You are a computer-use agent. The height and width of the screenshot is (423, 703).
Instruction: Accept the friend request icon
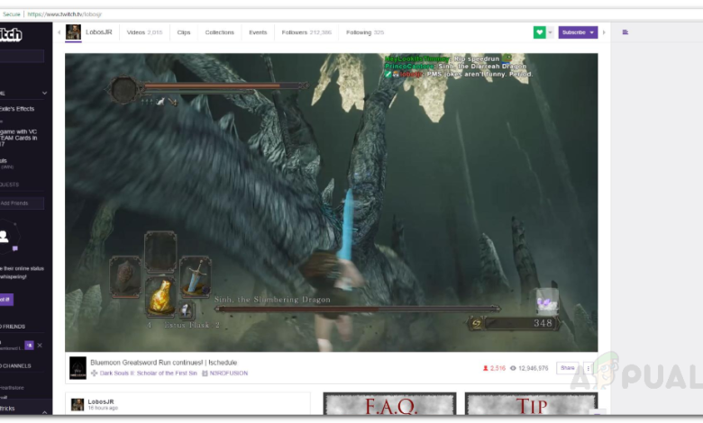(29, 345)
